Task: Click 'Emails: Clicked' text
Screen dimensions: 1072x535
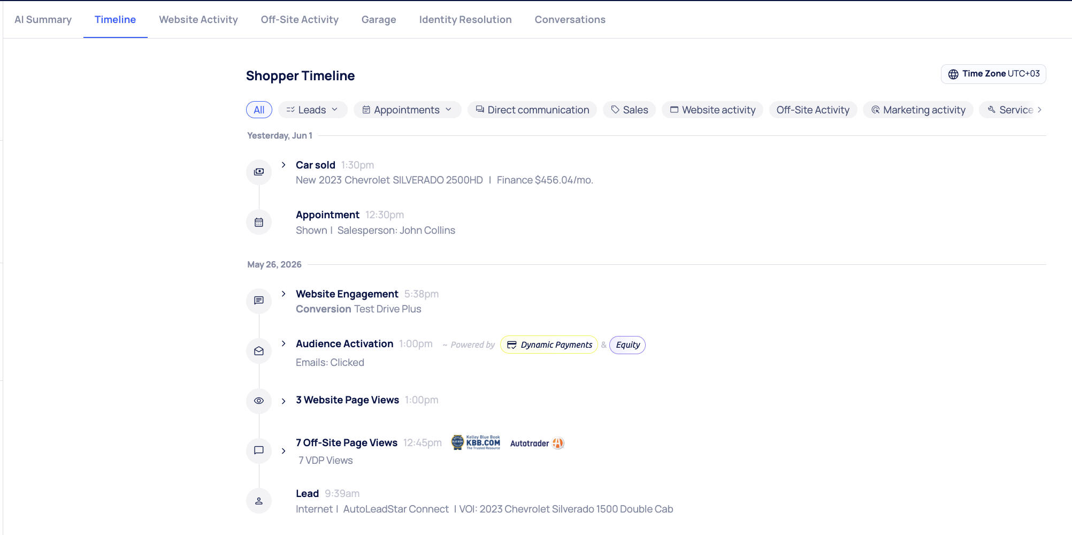Action: click(x=330, y=362)
